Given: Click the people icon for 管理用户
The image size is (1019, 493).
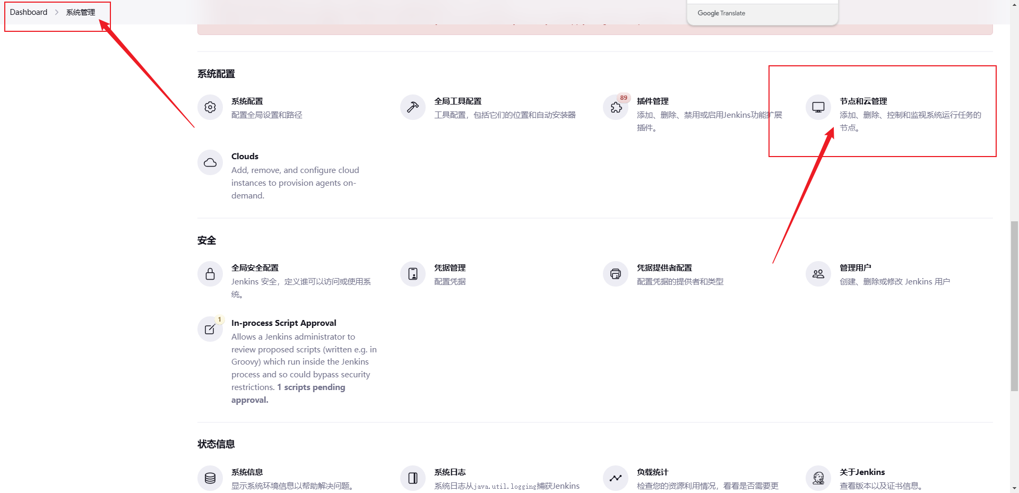Looking at the screenshot, I should point(818,274).
